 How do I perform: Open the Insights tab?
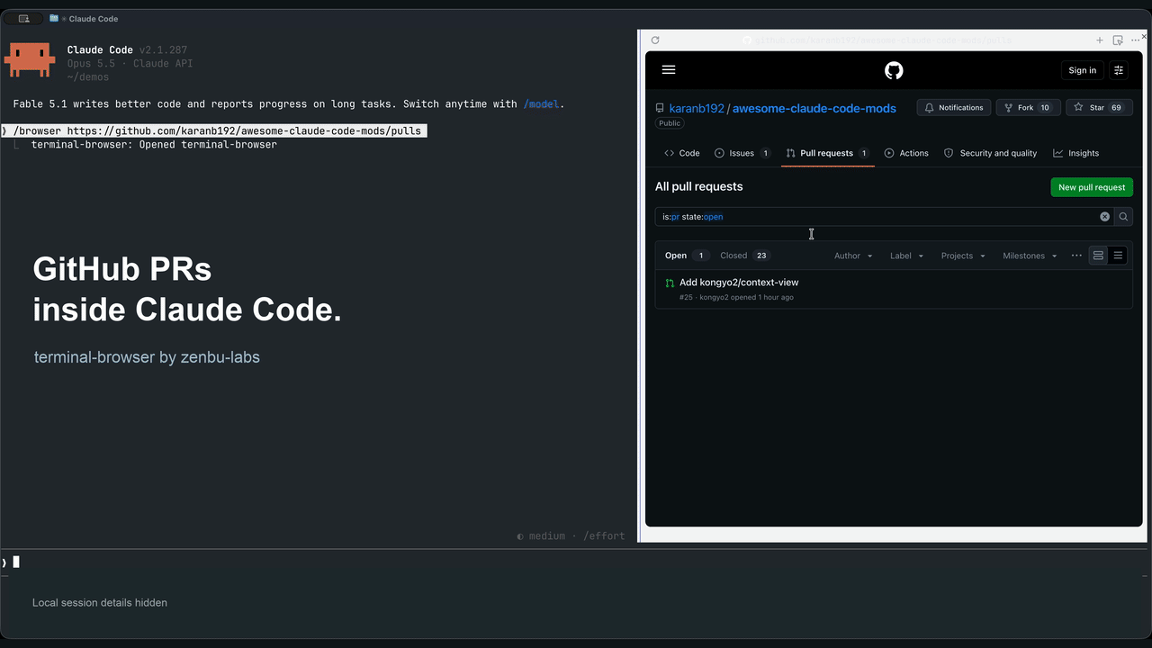1076,153
